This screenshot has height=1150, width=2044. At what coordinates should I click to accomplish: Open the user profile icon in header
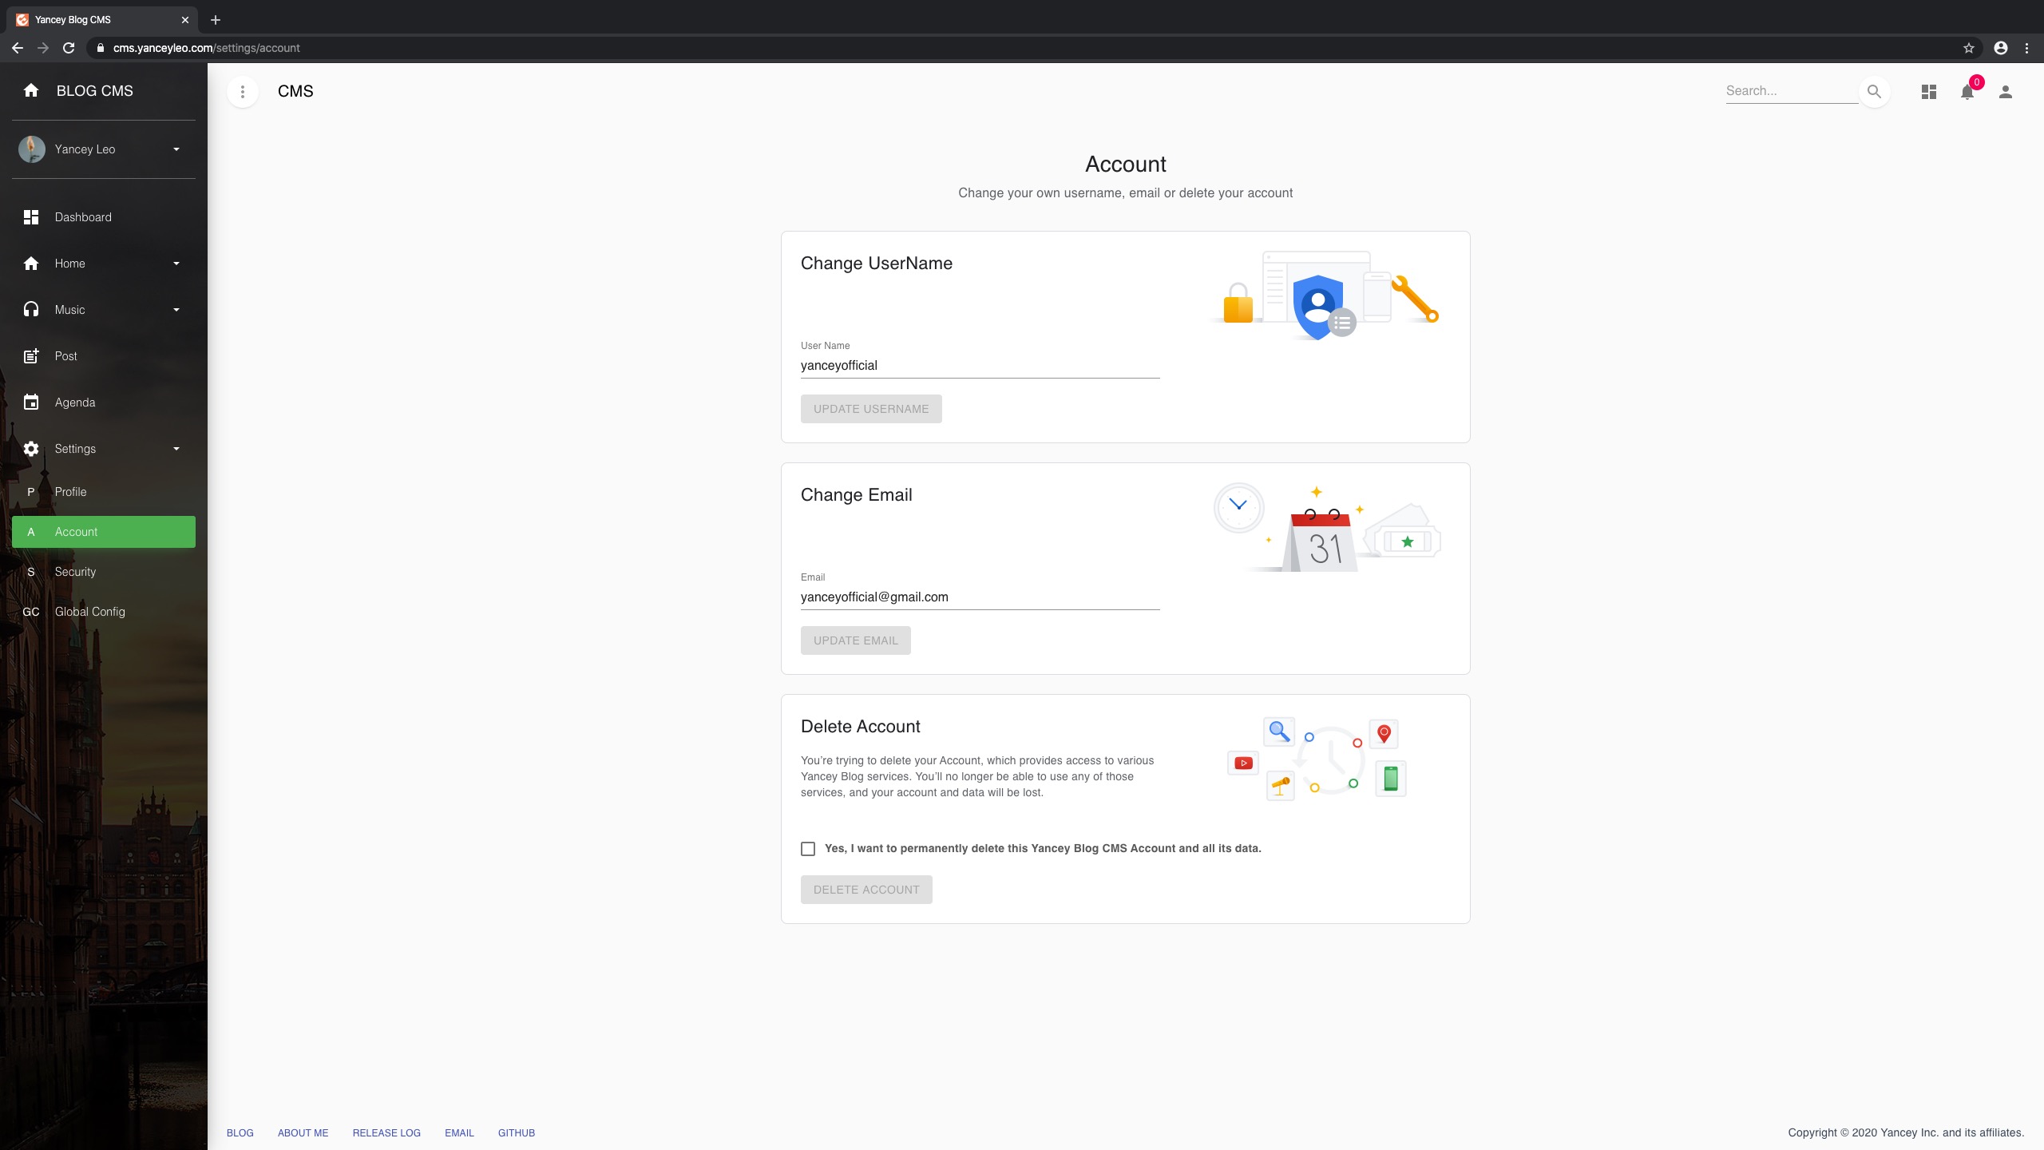tap(2006, 92)
